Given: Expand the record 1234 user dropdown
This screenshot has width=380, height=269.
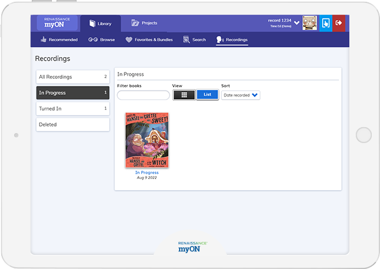Looking at the screenshot, I should click(x=296, y=23).
